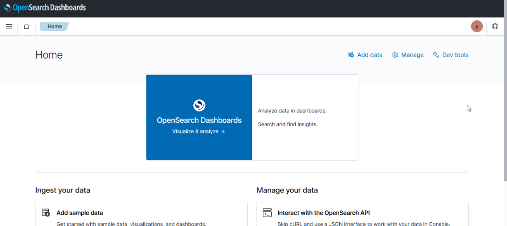Click the Add sample data icon

click(46, 213)
